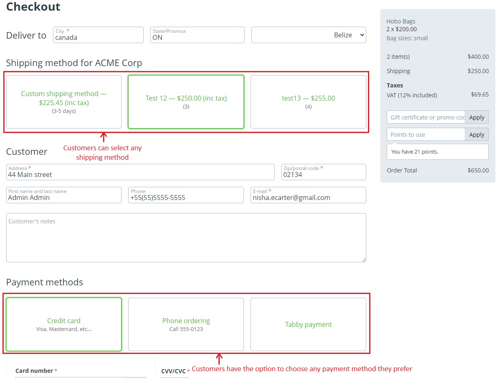
Task: Apply the gift certificate or promo code
Action: [x=477, y=117]
